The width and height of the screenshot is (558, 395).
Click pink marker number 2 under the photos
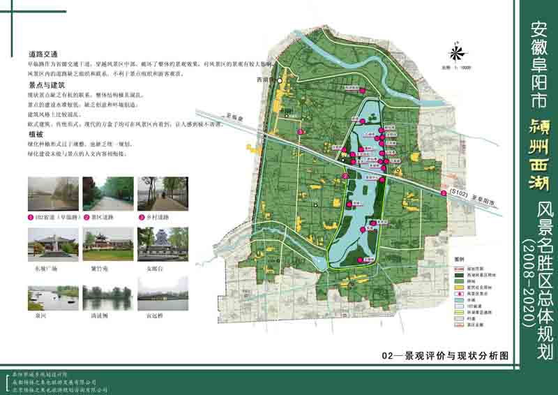pyautogui.click(x=86, y=217)
